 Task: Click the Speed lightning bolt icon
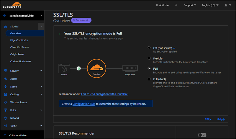(6, 86)
